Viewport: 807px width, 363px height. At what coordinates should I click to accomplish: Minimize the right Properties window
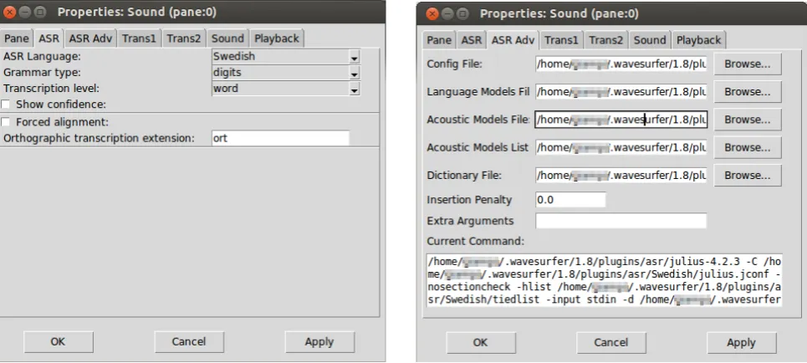447,13
